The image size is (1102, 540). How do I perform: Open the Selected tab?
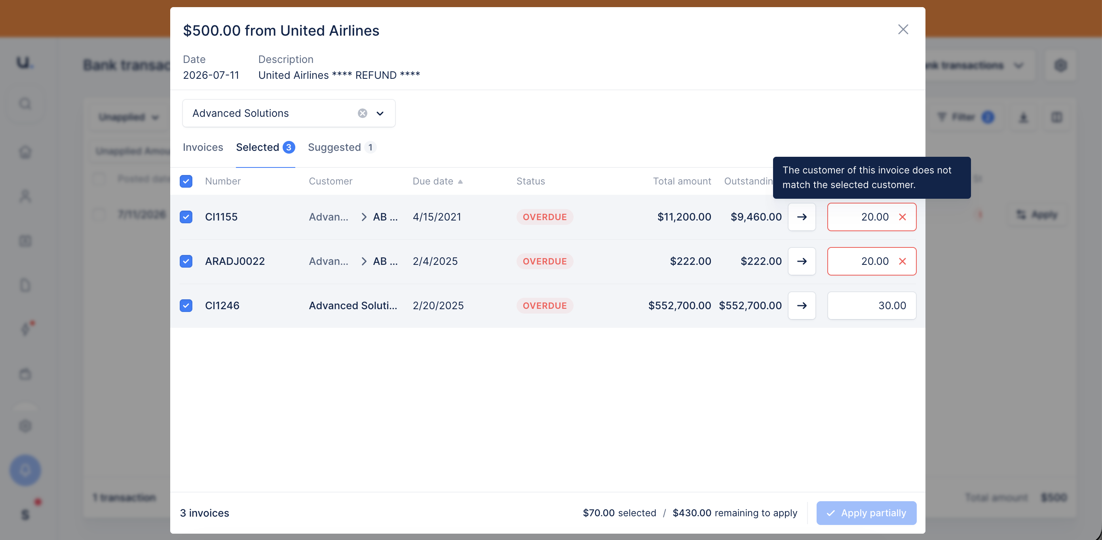pos(265,148)
